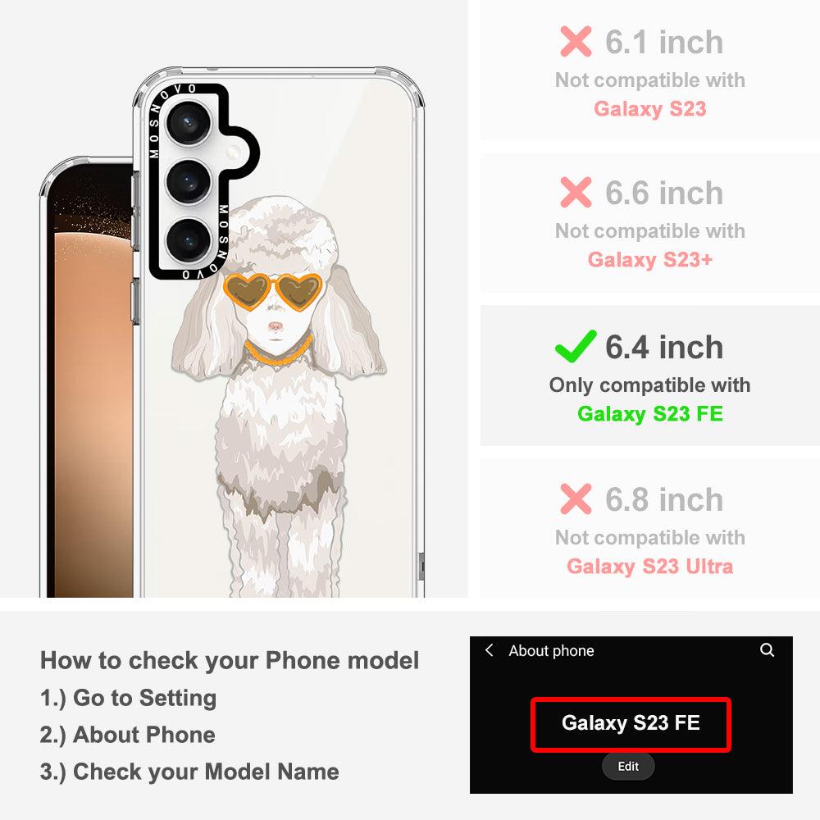Click the back arrow beside About phone
Image resolution: width=820 pixels, height=820 pixels.
tap(489, 650)
